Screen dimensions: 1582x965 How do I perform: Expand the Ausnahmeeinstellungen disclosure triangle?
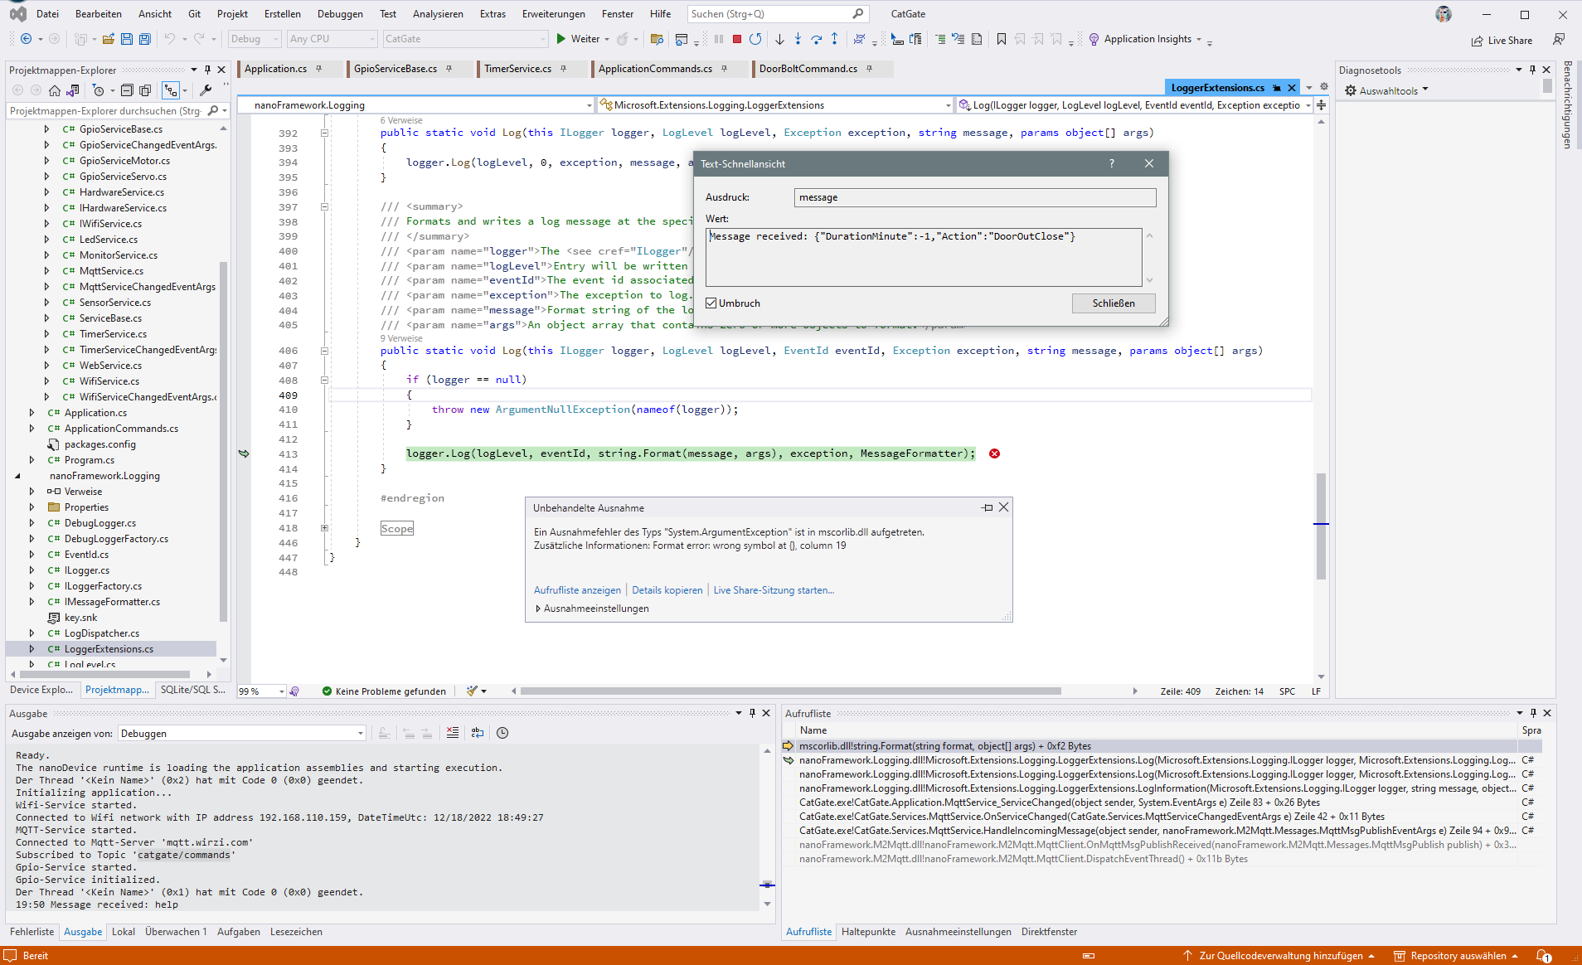click(x=538, y=608)
